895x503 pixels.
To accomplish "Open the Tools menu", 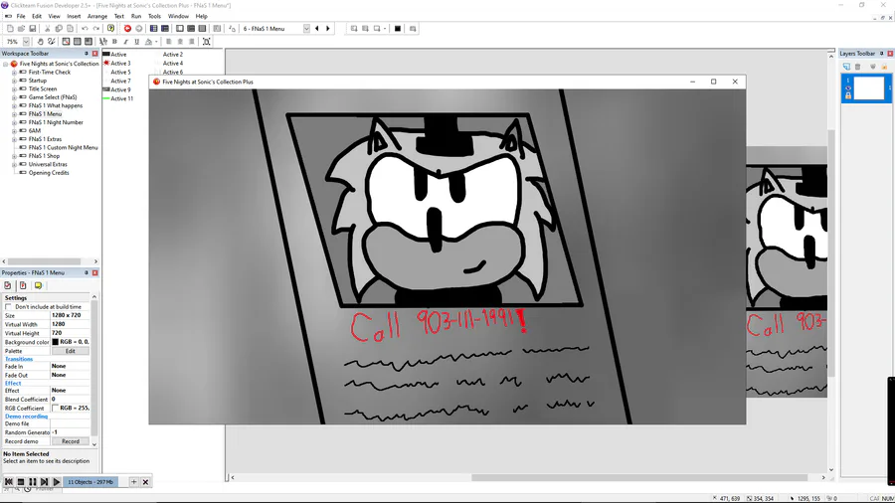I will (x=154, y=17).
